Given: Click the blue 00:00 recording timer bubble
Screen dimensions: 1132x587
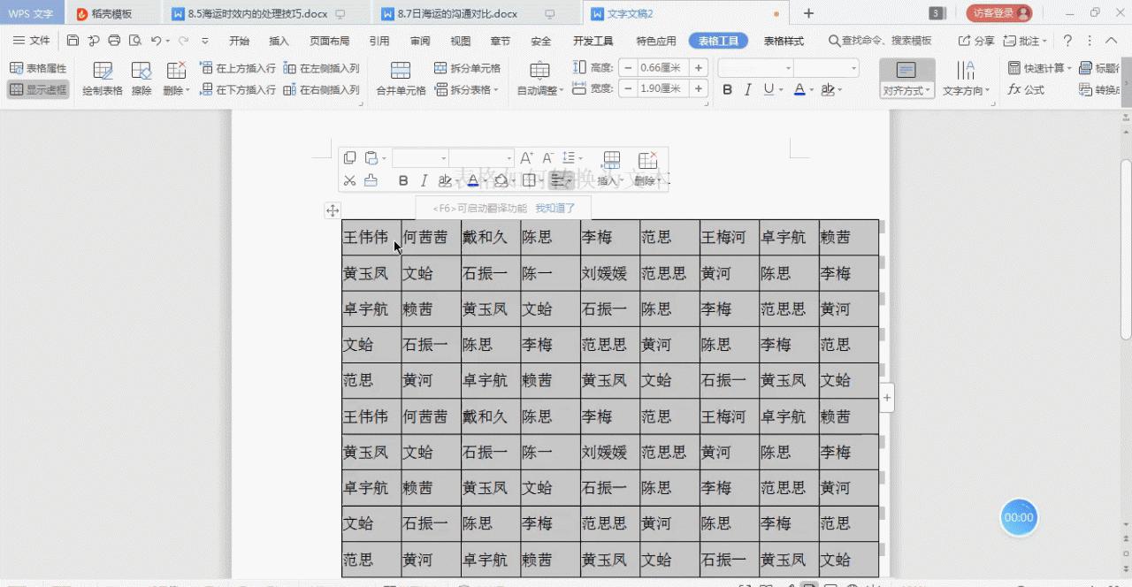Looking at the screenshot, I should (1019, 517).
